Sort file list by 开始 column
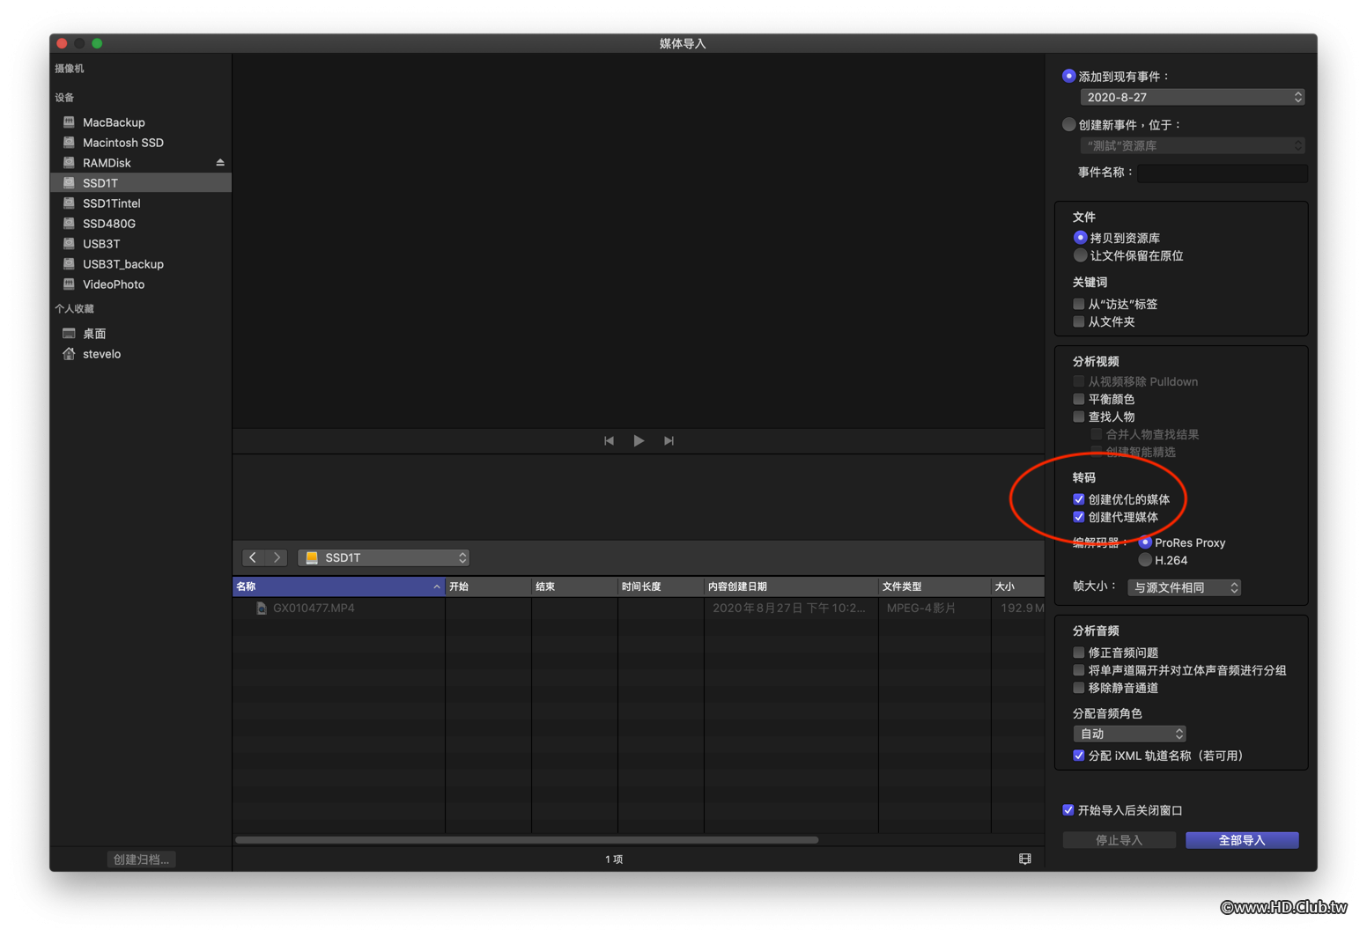Viewport: 1367px width, 937px height. pos(489,587)
